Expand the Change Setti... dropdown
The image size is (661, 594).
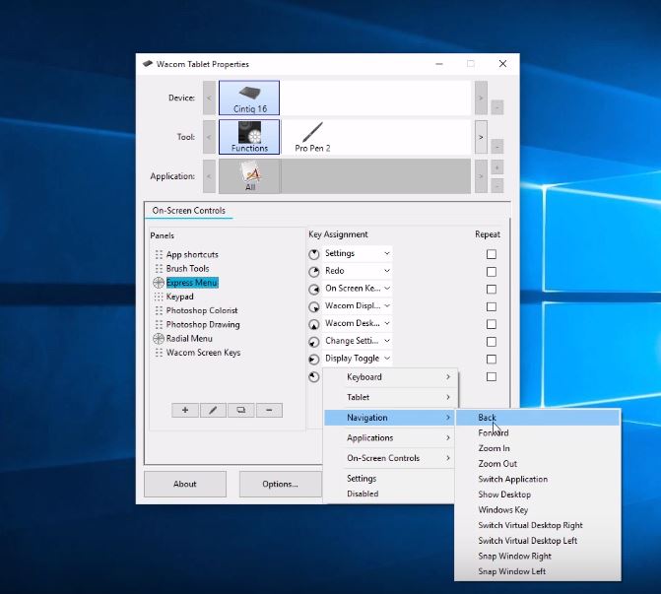357,341
